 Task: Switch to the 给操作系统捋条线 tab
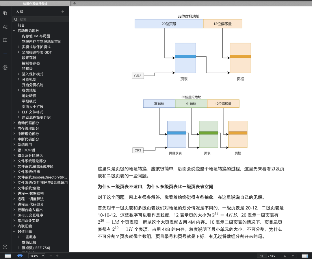(35, 3)
